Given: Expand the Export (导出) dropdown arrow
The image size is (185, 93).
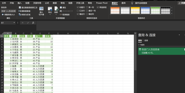Looking at the screenshot, I should 50,15.
